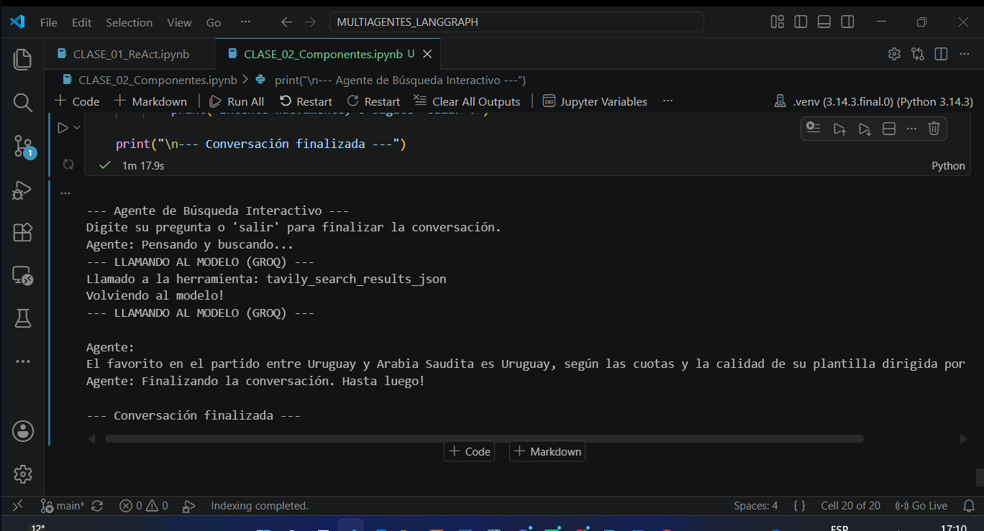Open the Selection menu
This screenshot has width=984, height=531.
pos(129,22)
